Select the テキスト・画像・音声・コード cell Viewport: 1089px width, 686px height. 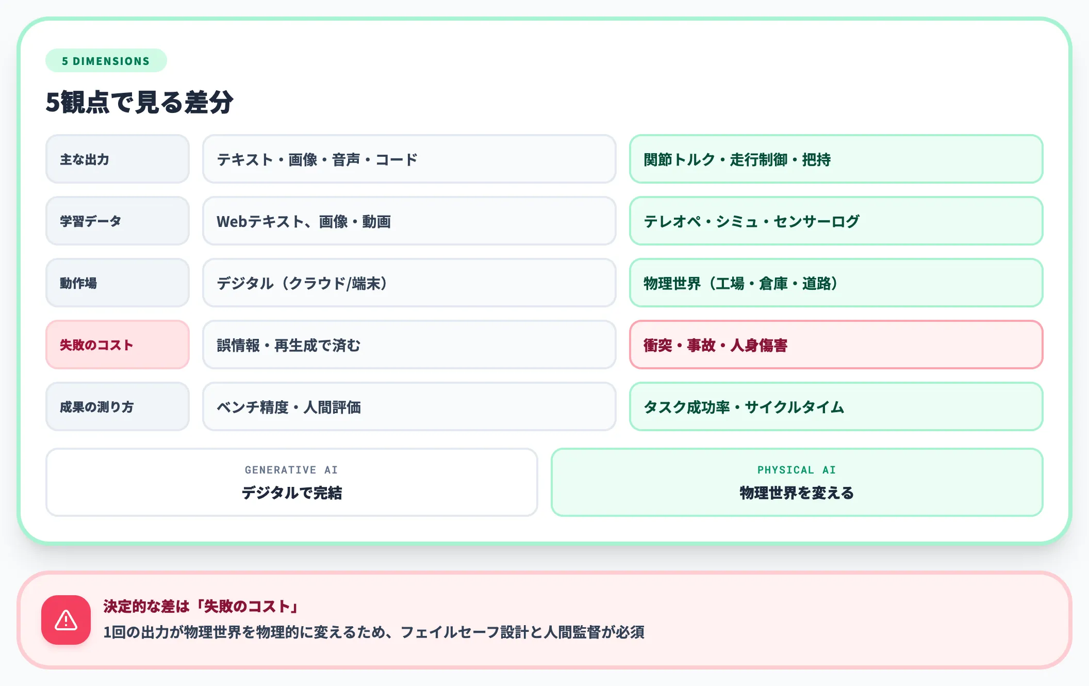tap(409, 159)
